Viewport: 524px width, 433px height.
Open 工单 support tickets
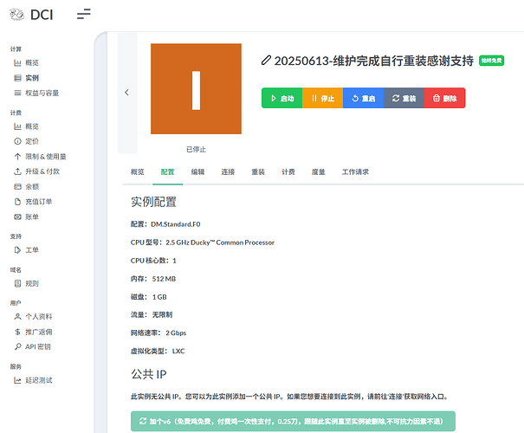click(26, 250)
